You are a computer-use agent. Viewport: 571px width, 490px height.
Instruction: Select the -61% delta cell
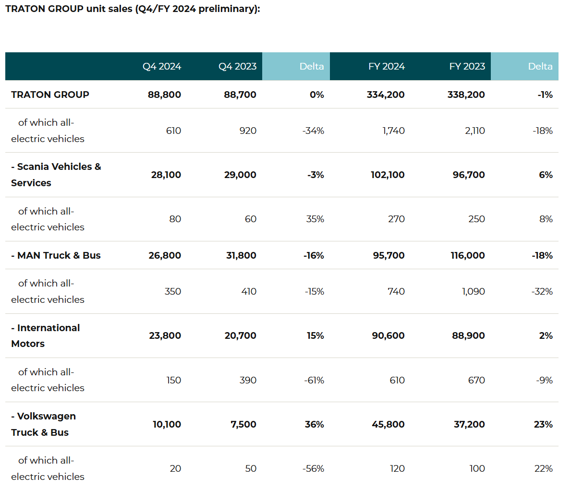click(314, 380)
